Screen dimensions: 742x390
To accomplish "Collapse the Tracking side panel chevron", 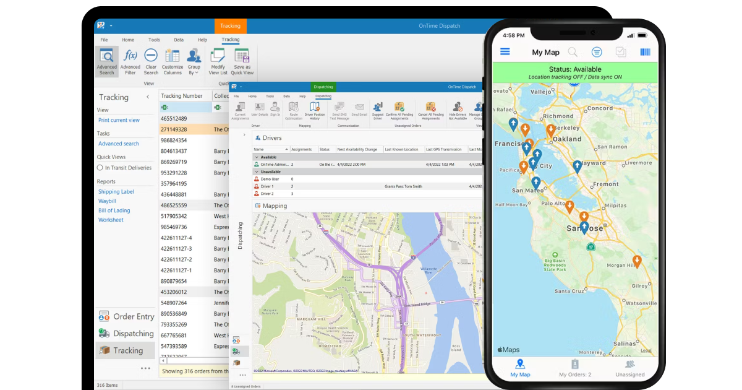I will (x=148, y=97).
